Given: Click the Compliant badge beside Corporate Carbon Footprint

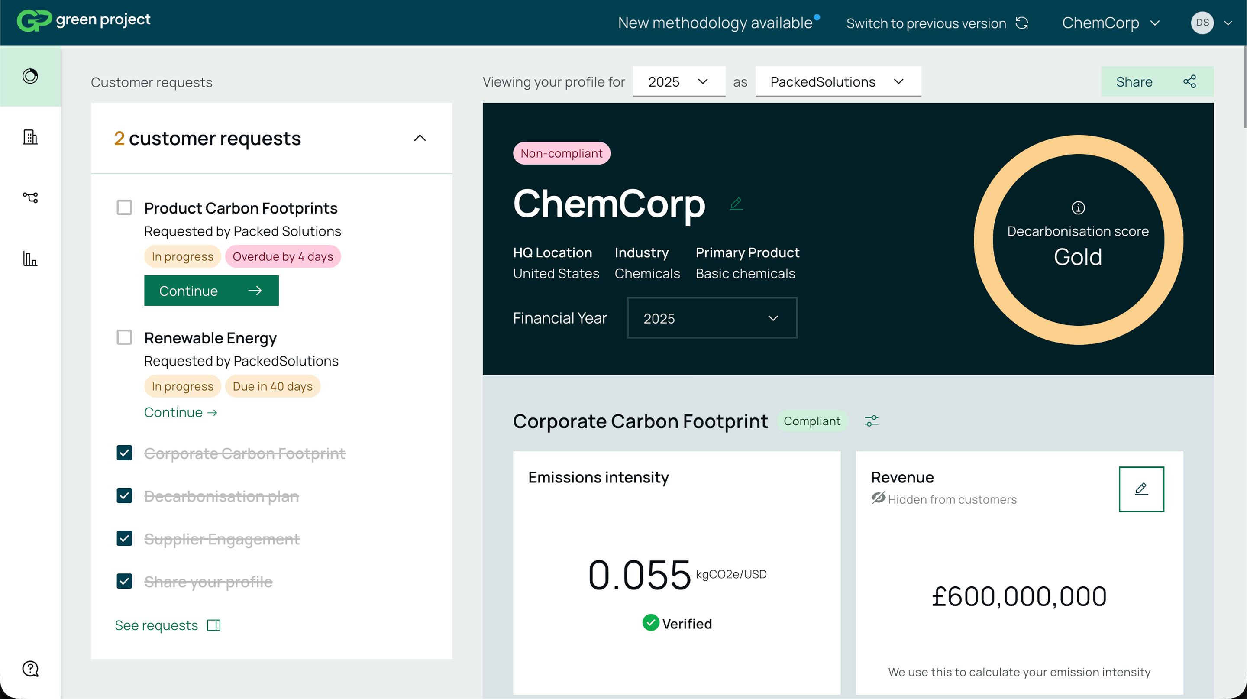Looking at the screenshot, I should [812, 421].
